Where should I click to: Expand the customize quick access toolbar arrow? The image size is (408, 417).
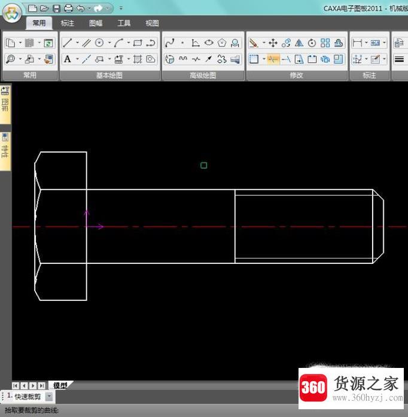click(121, 8)
